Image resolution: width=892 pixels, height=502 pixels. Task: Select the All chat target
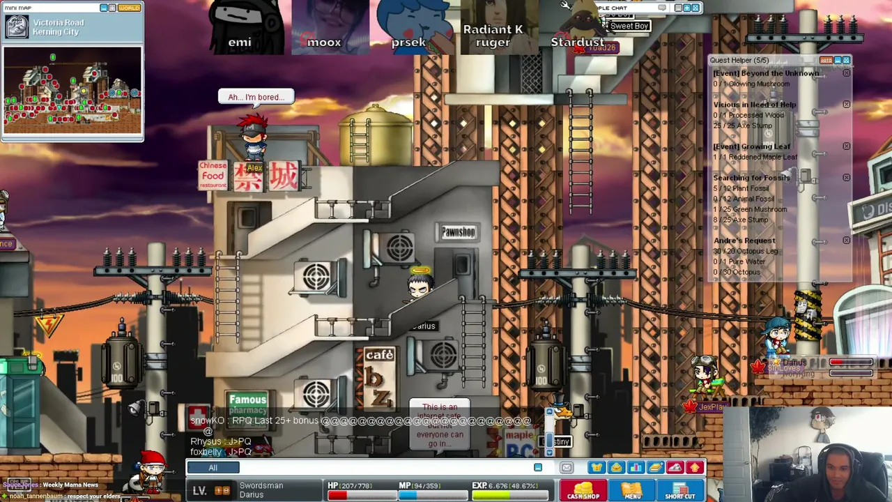pyautogui.click(x=213, y=468)
